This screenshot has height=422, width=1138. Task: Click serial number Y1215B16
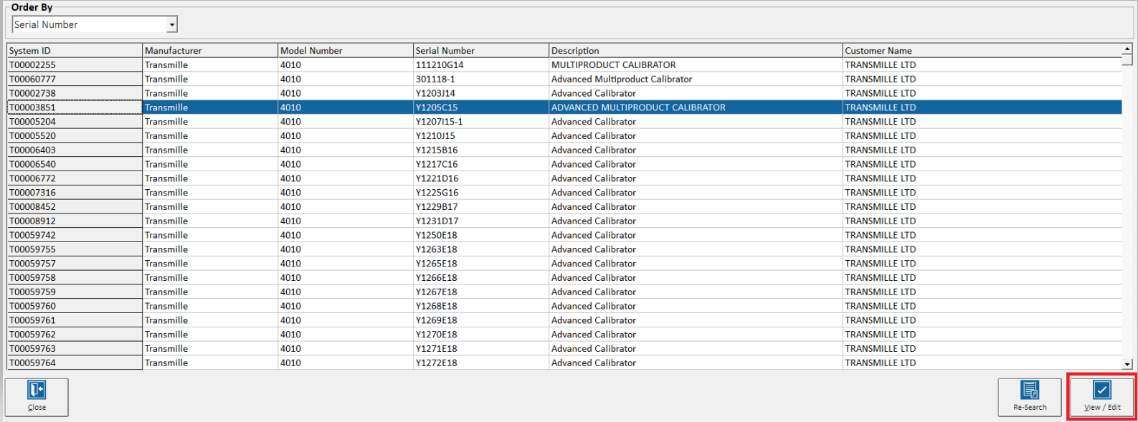(x=437, y=150)
